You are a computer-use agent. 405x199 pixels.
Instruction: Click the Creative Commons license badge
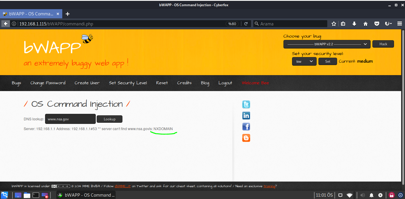click(60, 186)
